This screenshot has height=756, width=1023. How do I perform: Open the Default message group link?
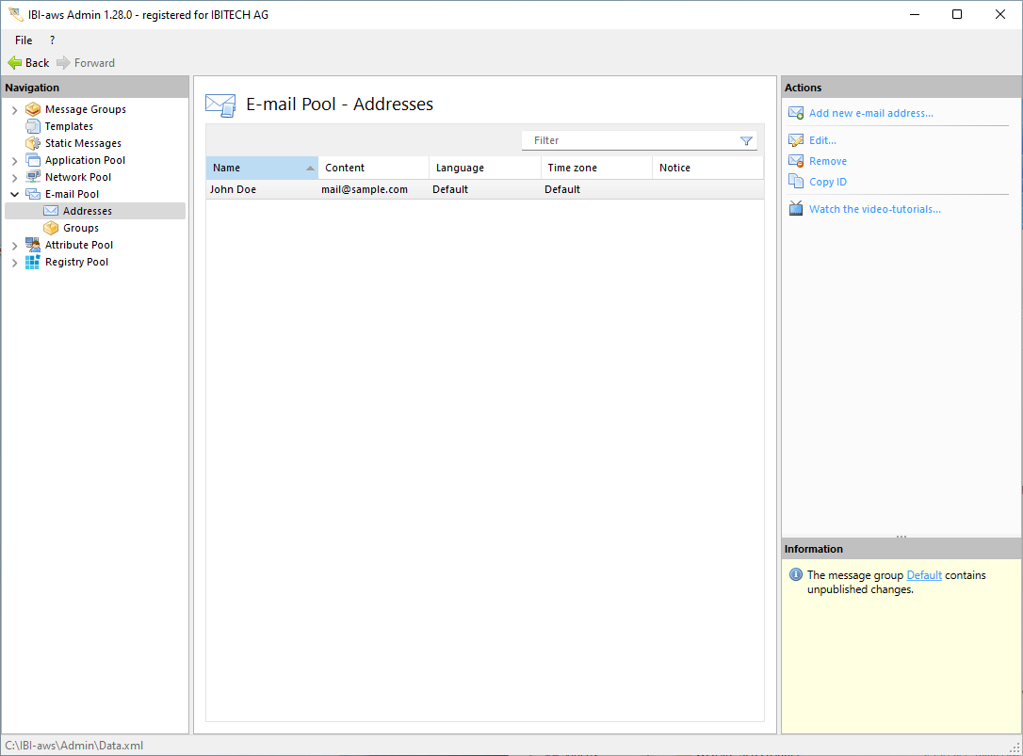point(923,575)
